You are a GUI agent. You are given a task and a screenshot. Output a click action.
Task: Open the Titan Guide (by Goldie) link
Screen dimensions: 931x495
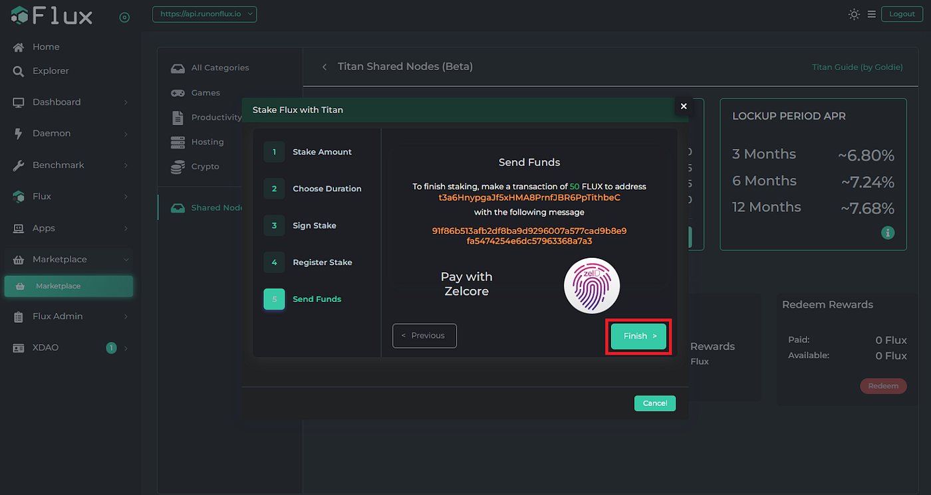[857, 67]
